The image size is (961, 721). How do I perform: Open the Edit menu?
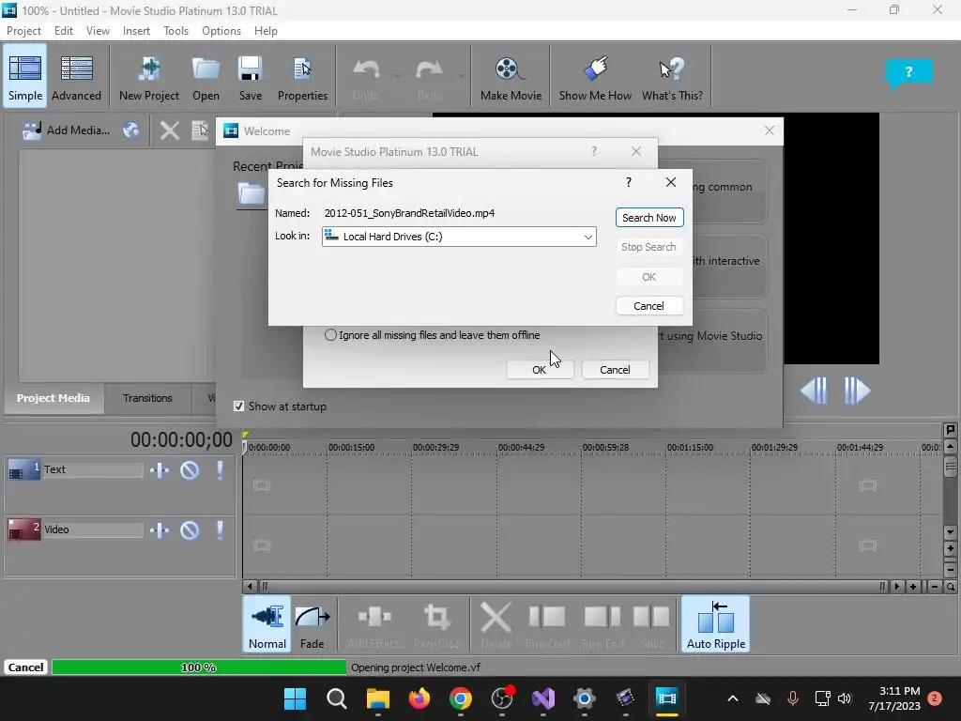(63, 31)
